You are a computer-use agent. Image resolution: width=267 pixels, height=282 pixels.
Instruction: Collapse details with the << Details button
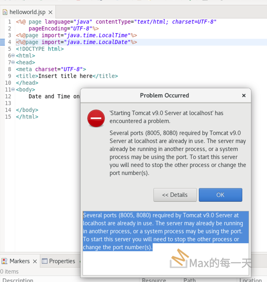175,195
